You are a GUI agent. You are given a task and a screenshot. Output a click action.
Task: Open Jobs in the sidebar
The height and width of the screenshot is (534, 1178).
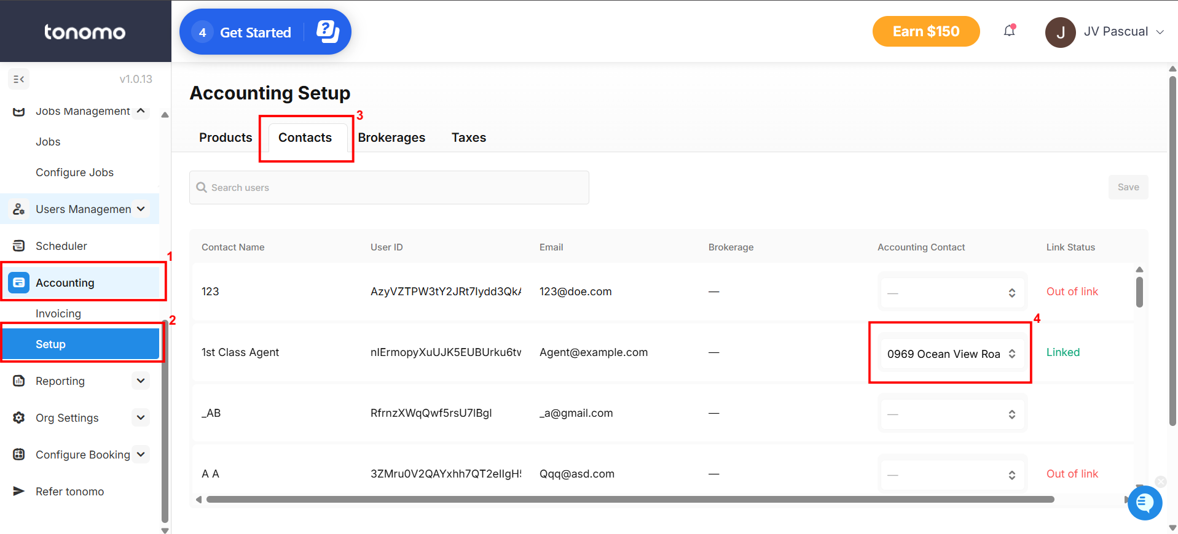[48, 142]
